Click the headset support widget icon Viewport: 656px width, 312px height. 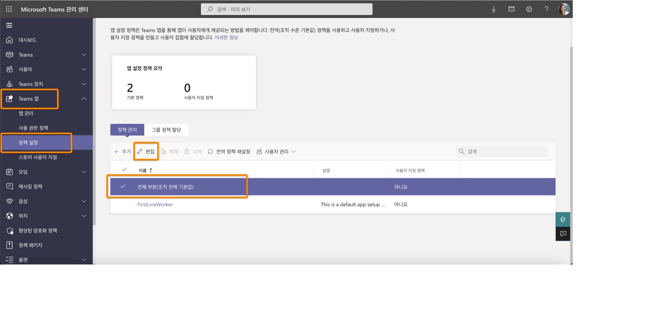563,219
